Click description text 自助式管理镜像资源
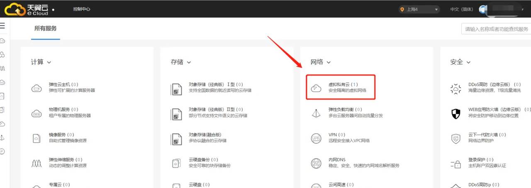Screen dimensions: 531x188 click(x=68, y=140)
